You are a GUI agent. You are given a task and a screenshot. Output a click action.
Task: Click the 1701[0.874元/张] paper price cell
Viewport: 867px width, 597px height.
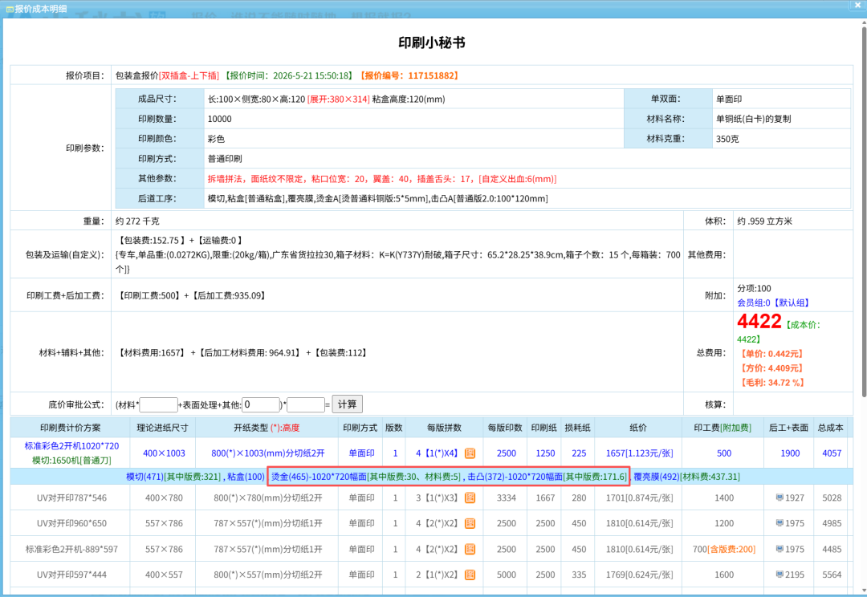(639, 498)
